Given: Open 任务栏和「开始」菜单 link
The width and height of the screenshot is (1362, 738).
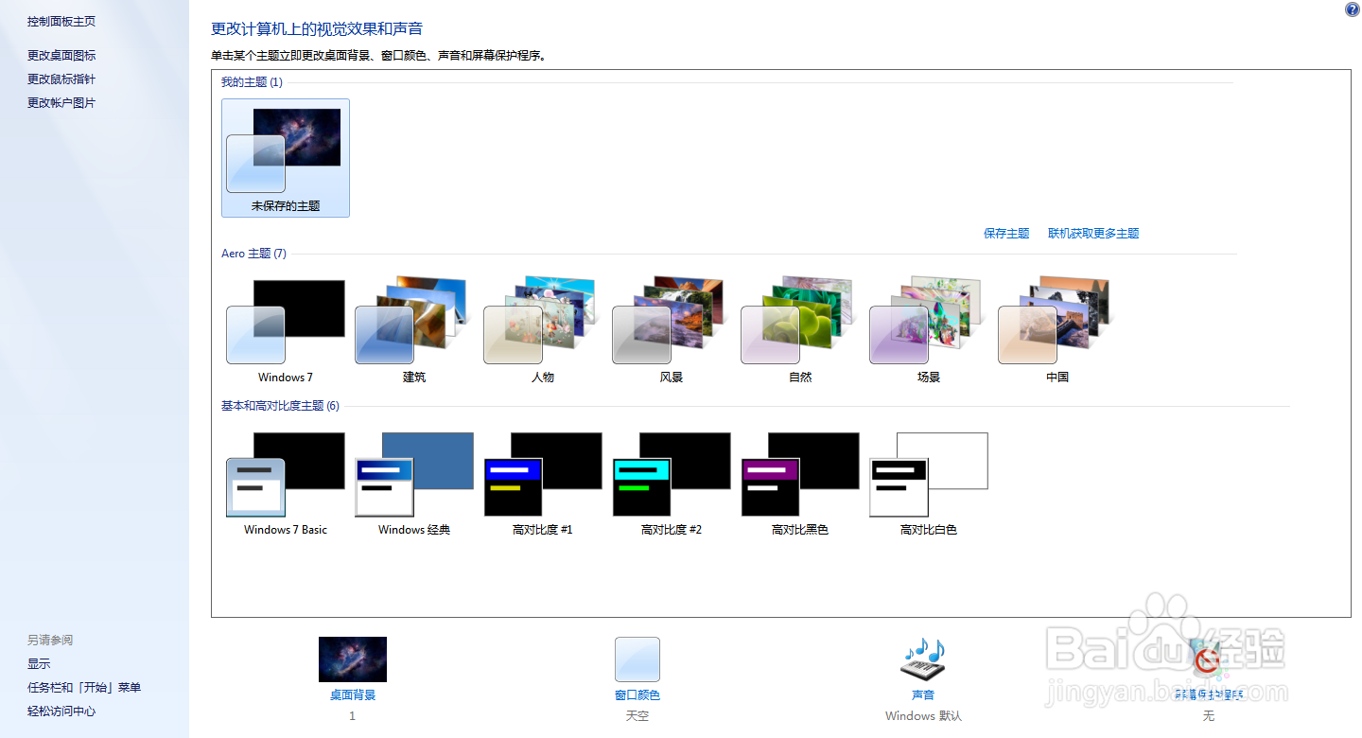Looking at the screenshot, I should (x=84, y=688).
